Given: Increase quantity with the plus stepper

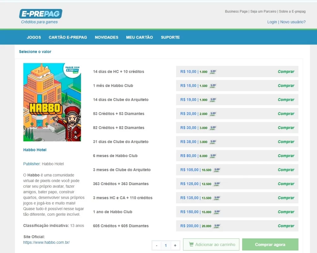Looking at the screenshot, I should point(175,245).
